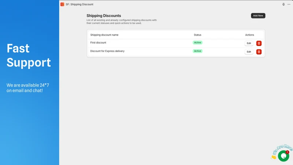Click the Fast Support headline

click(29, 55)
